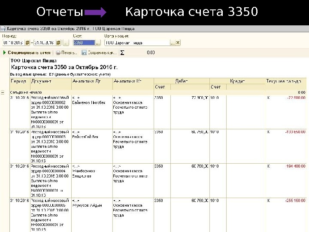Click the Кредит column header
309x232 pixels.
pos(237,81)
